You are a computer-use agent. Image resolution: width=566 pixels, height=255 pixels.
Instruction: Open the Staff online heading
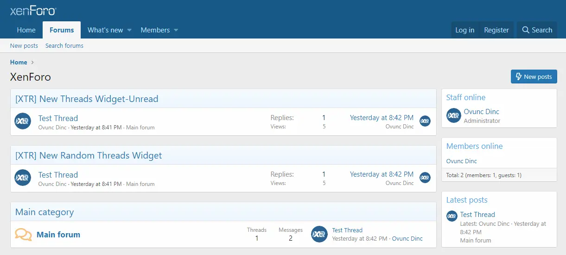click(x=466, y=97)
